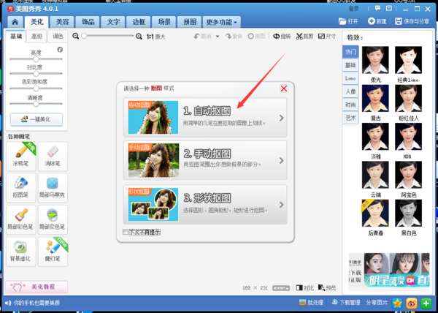Close the cutout style dialog with red X
This screenshot has width=438, height=313.
pos(284,88)
